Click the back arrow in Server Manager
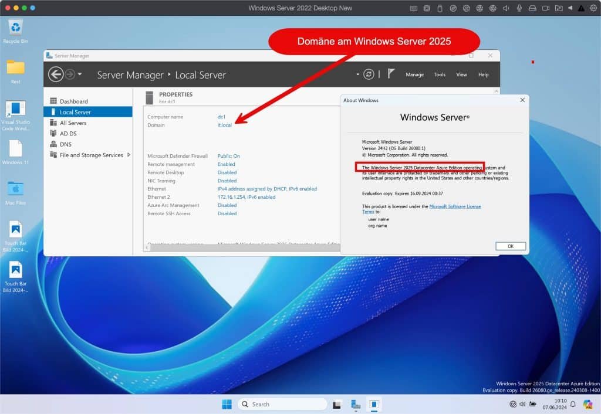This screenshot has width=601, height=414. [x=56, y=74]
